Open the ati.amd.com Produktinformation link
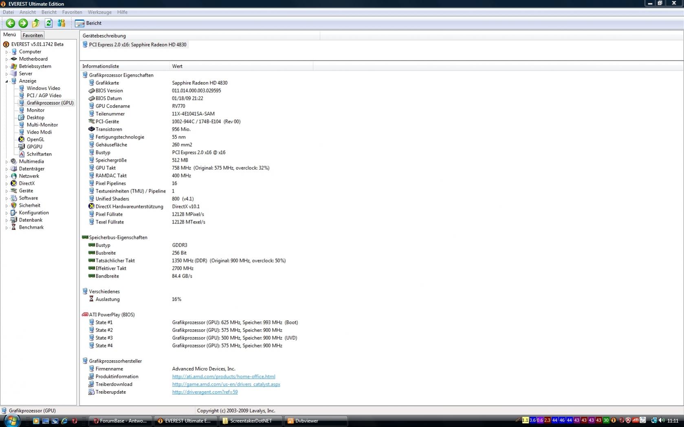The image size is (684, 427). [224, 377]
